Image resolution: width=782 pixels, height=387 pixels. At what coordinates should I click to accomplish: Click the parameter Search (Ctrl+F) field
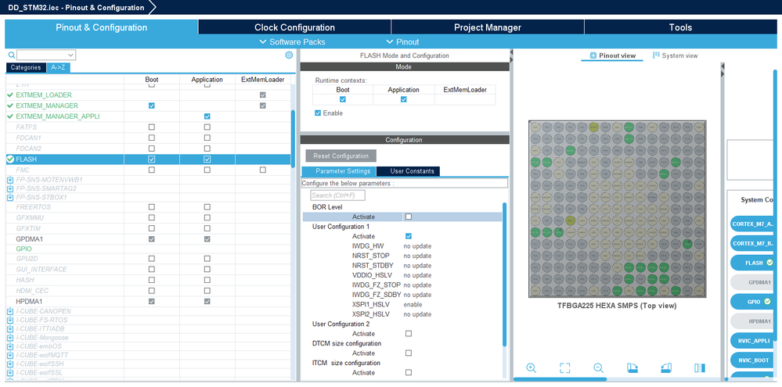[337, 195]
